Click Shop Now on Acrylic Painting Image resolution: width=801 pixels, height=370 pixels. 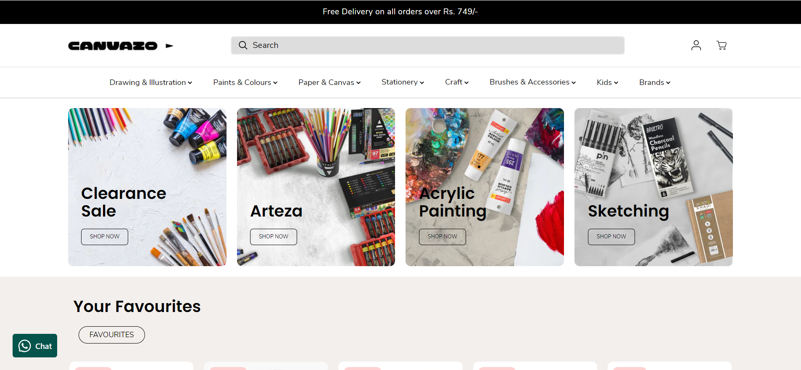(443, 237)
